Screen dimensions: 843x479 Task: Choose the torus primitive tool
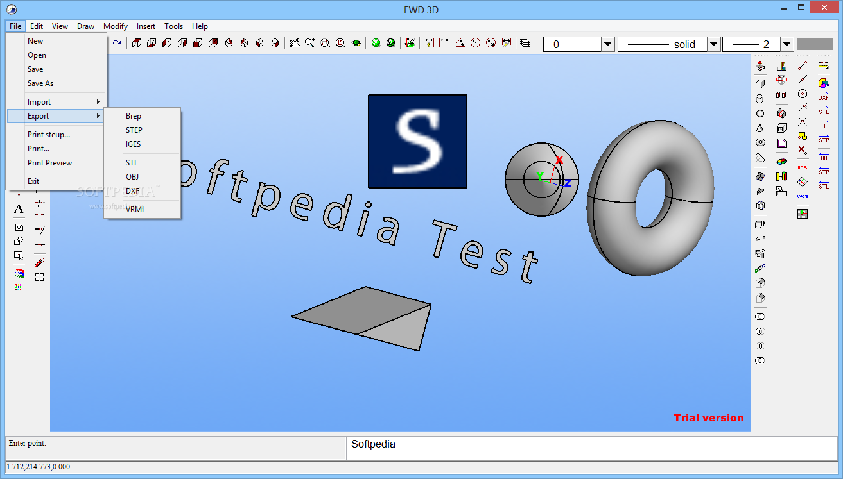pyautogui.click(x=760, y=142)
